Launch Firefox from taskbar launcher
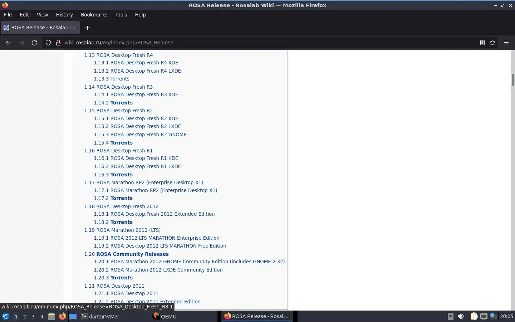This screenshot has width=515, height=322. (62, 316)
